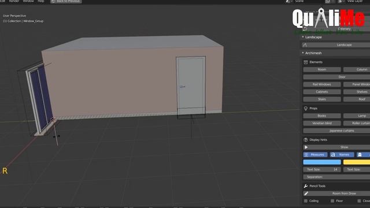370x208 pixels.
Task: Add Stairs element
Action: click(322, 99)
